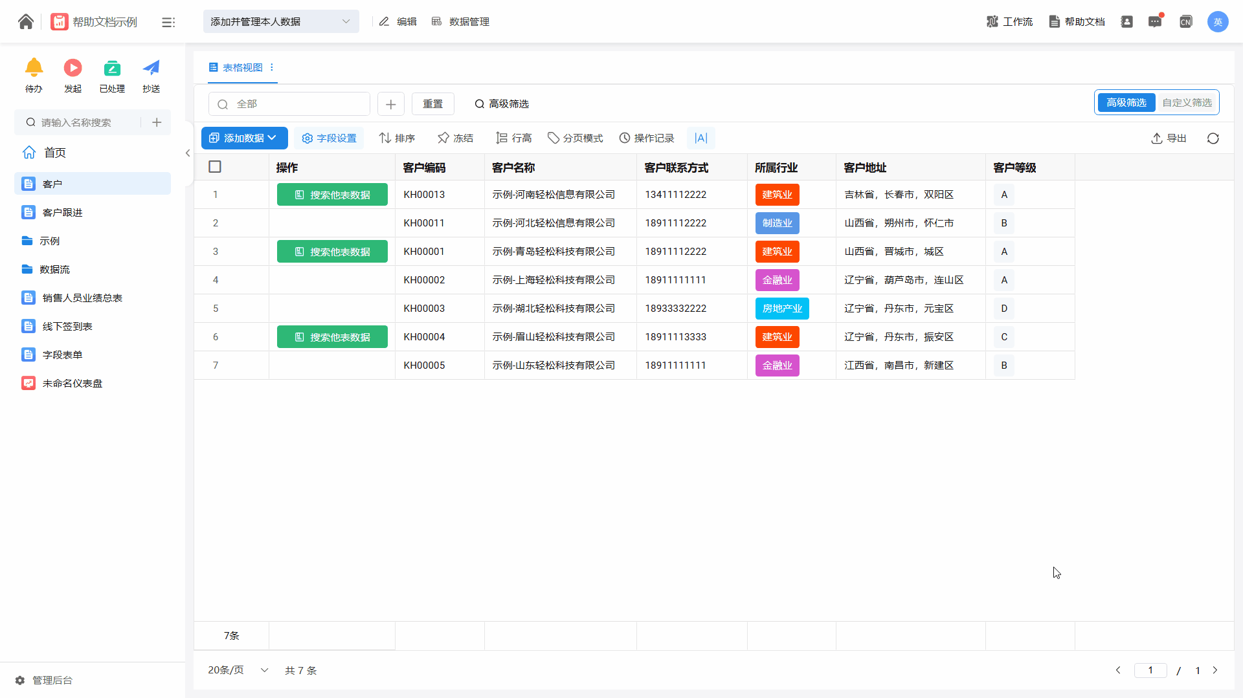Toggle the sidebar menu collapse icon
The image size is (1243, 698).
coord(168,23)
